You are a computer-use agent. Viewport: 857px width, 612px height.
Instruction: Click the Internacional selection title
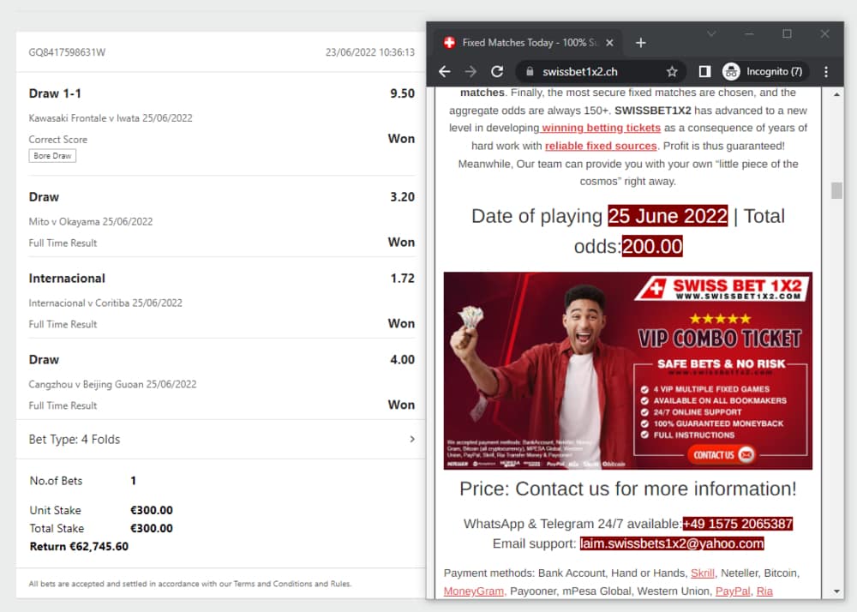point(67,278)
